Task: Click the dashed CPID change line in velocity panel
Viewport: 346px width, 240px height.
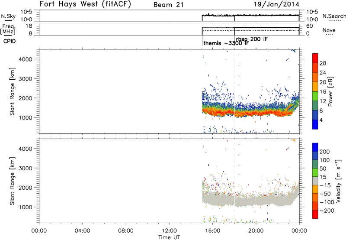Action: [234, 181]
